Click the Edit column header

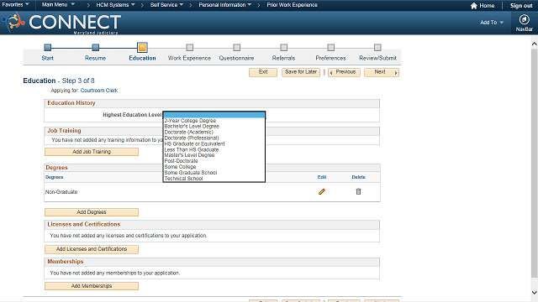click(322, 177)
